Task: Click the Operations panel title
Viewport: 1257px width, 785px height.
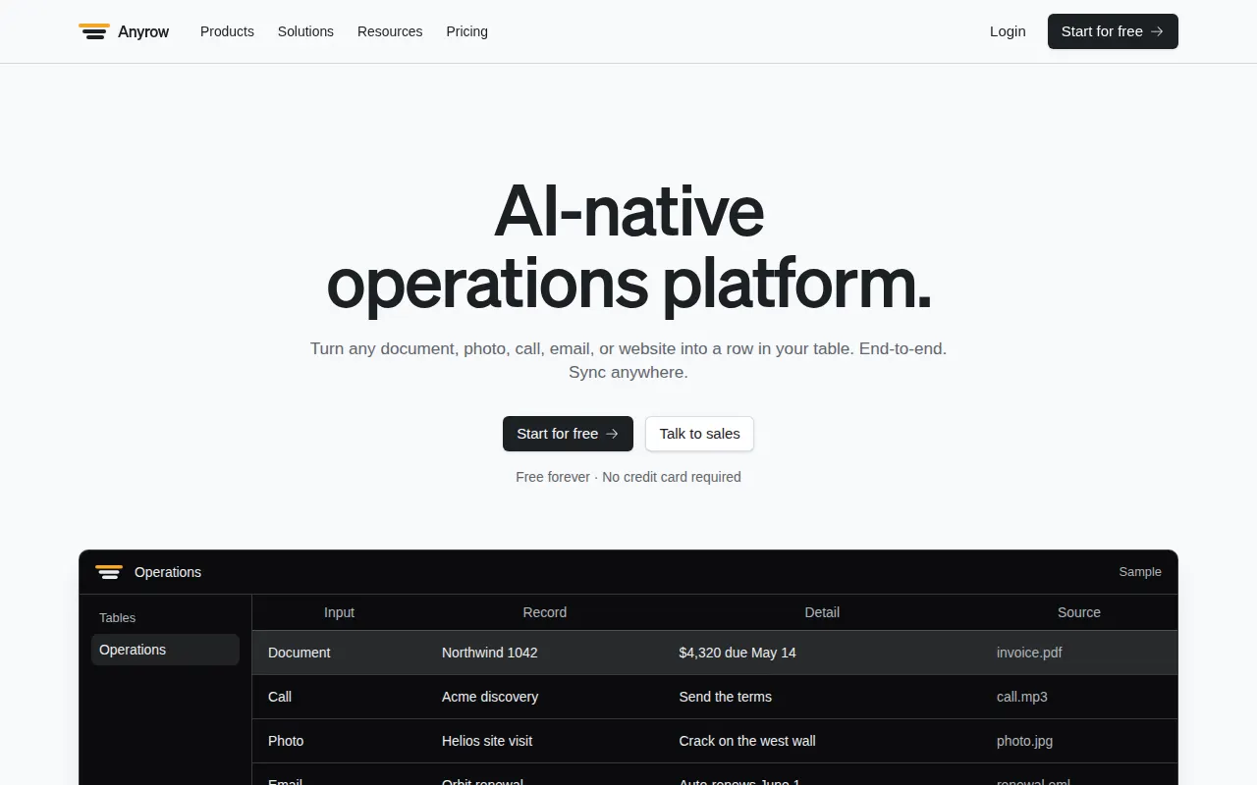Action: click(x=168, y=572)
